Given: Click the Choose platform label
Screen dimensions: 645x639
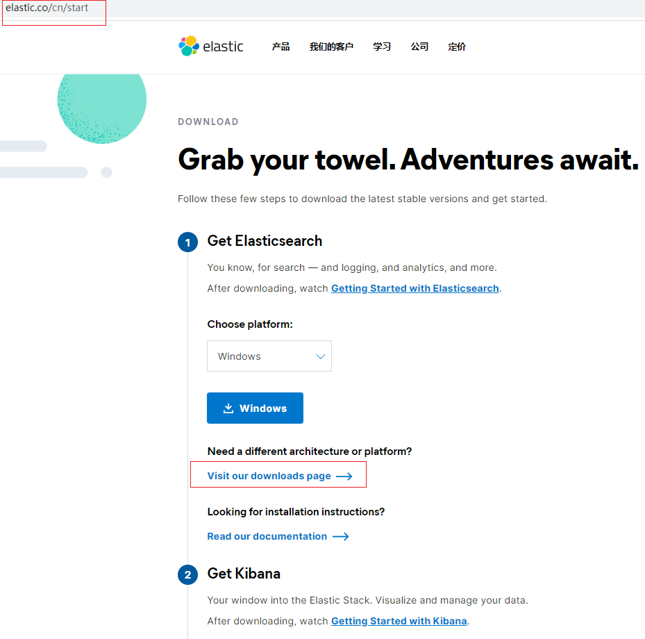Looking at the screenshot, I should [x=250, y=324].
